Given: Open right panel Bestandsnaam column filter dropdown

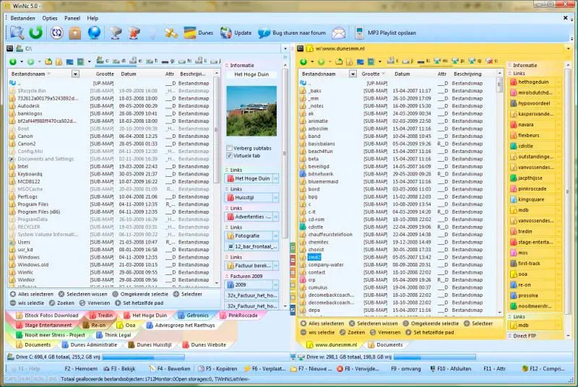Looking at the screenshot, I should click(353, 74).
